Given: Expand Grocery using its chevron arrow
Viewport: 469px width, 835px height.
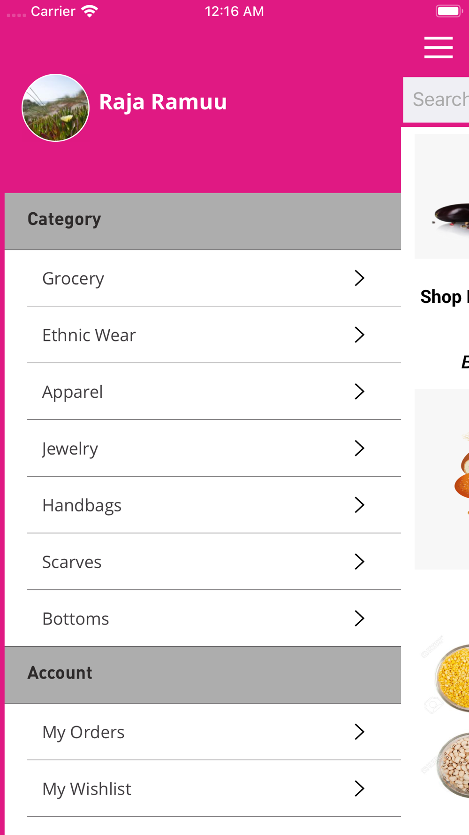Looking at the screenshot, I should (x=359, y=278).
